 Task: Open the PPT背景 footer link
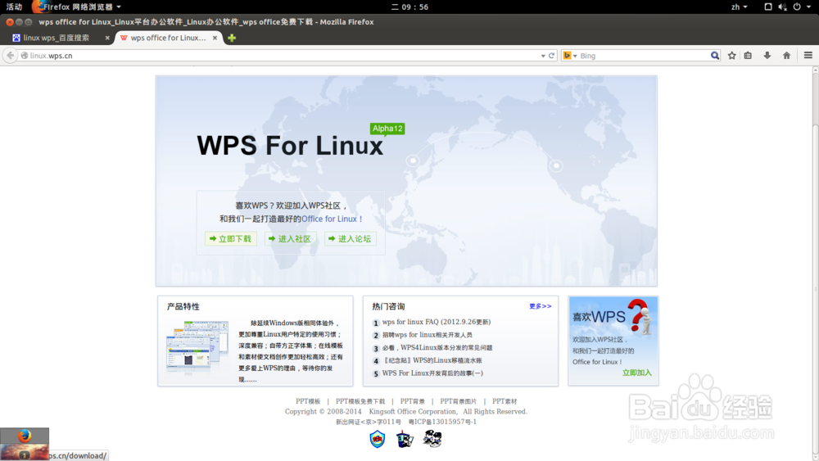pyautogui.click(x=413, y=401)
